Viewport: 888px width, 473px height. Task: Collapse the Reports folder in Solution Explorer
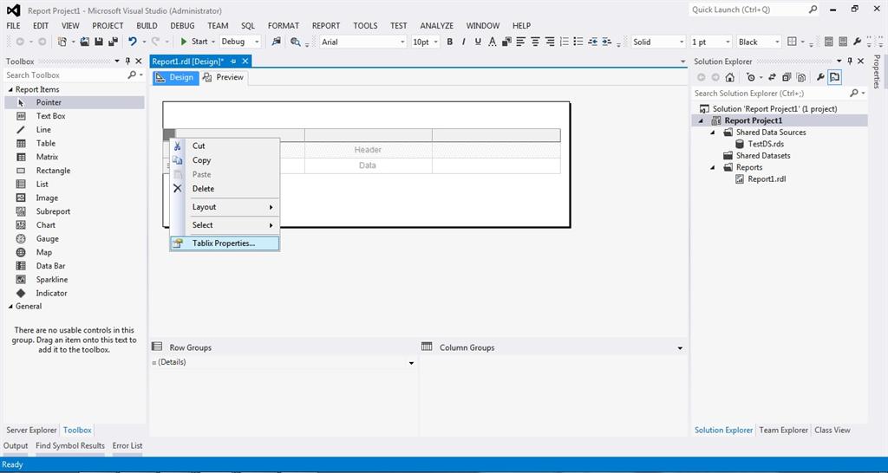(x=713, y=167)
